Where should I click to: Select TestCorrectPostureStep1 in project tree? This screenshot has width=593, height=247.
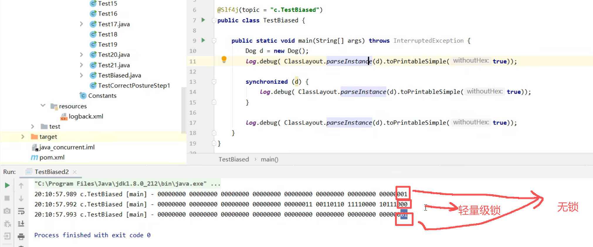[x=134, y=86]
